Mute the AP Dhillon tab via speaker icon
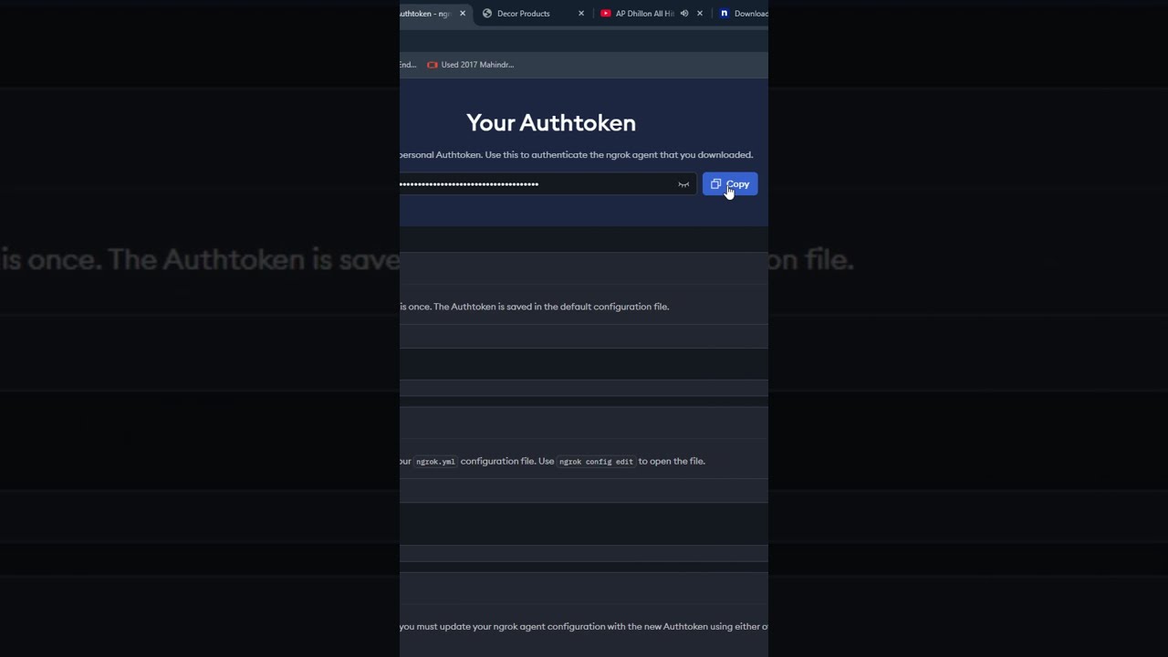This screenshot has height=657, width=1168. [684, 14]
